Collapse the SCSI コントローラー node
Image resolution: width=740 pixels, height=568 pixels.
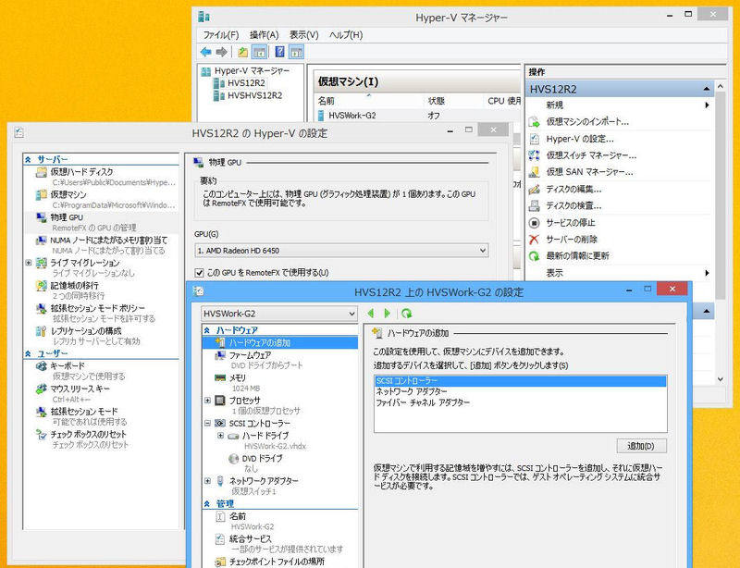207,423
